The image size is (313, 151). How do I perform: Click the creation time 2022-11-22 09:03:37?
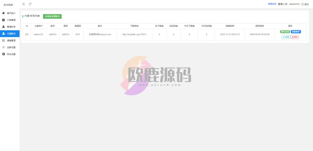[230, 34]
